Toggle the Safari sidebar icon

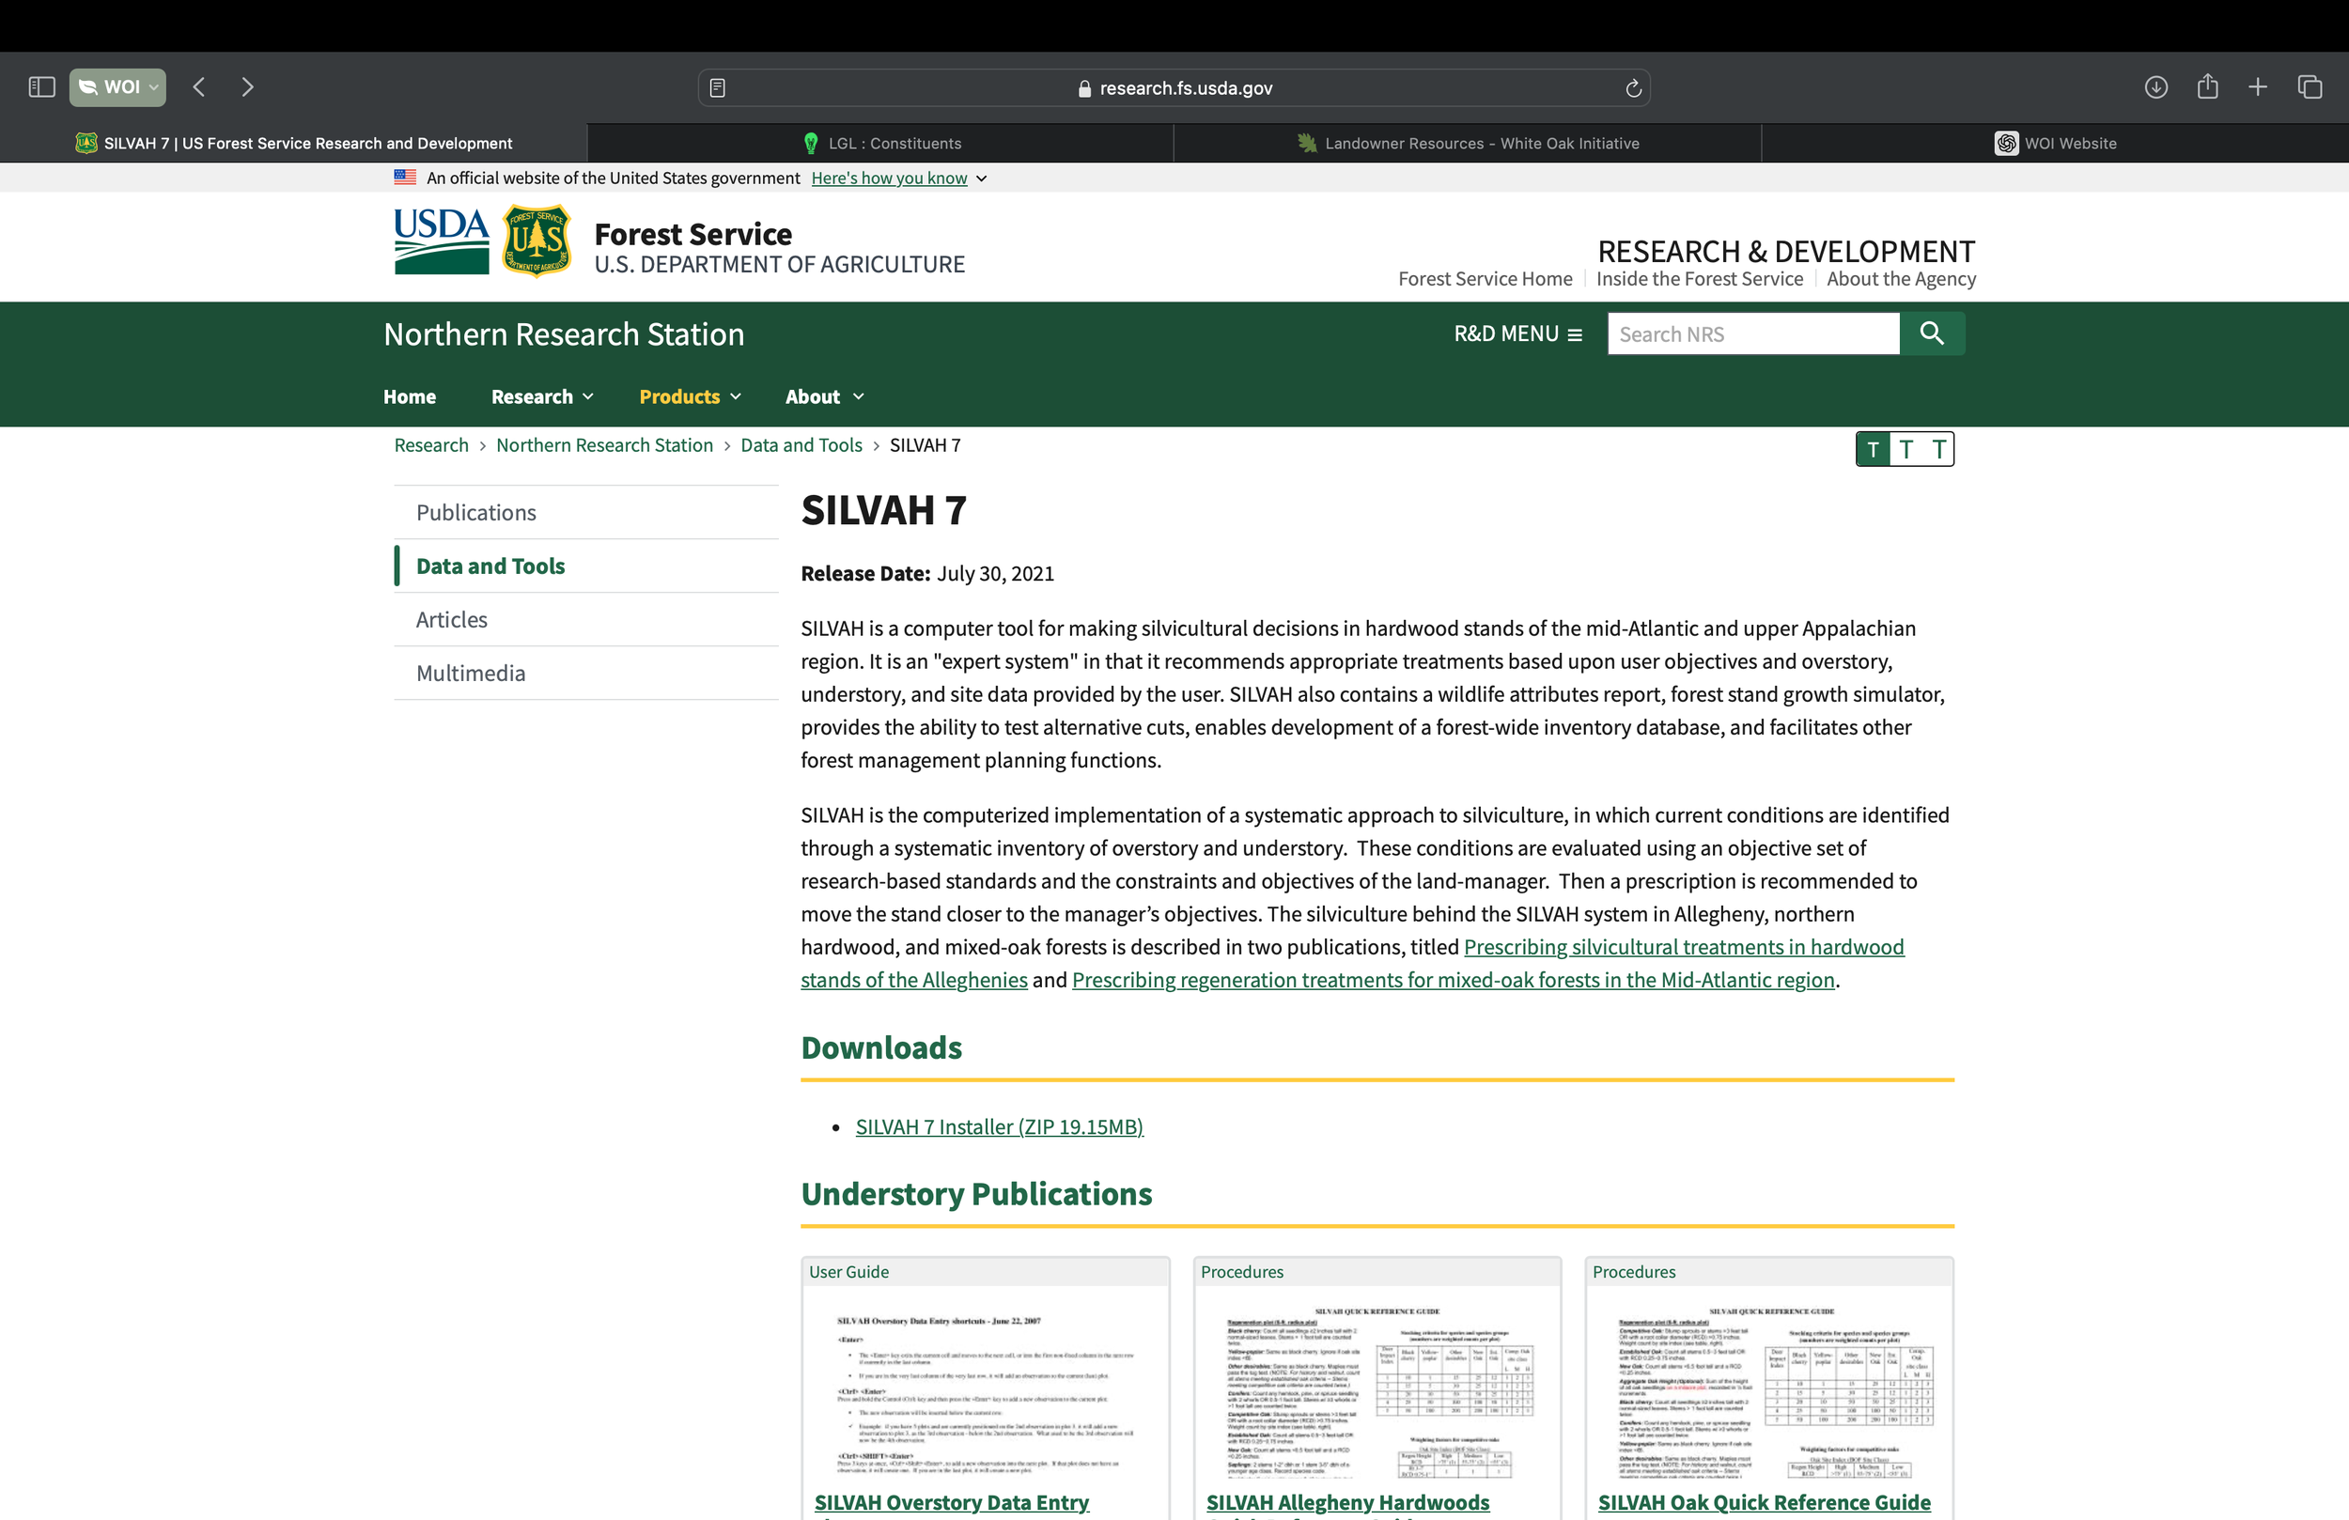pos(41,86)
